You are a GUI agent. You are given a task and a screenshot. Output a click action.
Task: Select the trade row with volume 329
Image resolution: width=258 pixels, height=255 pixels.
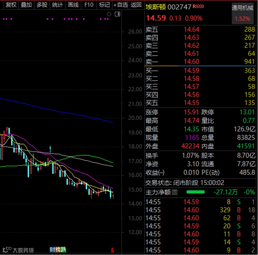tap(200, 210)
